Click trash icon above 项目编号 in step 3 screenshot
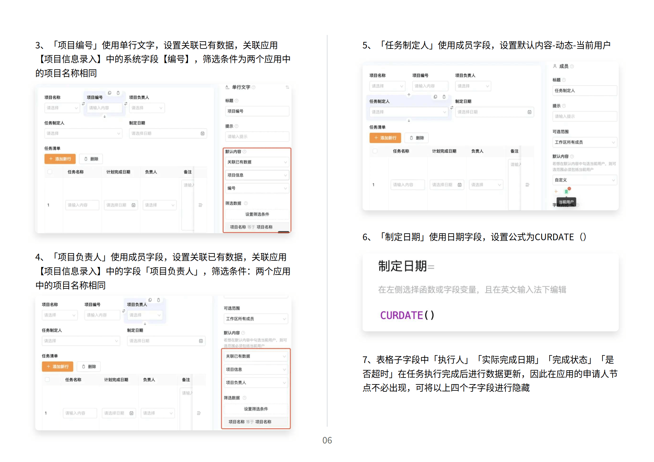 (x=118, y=93)
